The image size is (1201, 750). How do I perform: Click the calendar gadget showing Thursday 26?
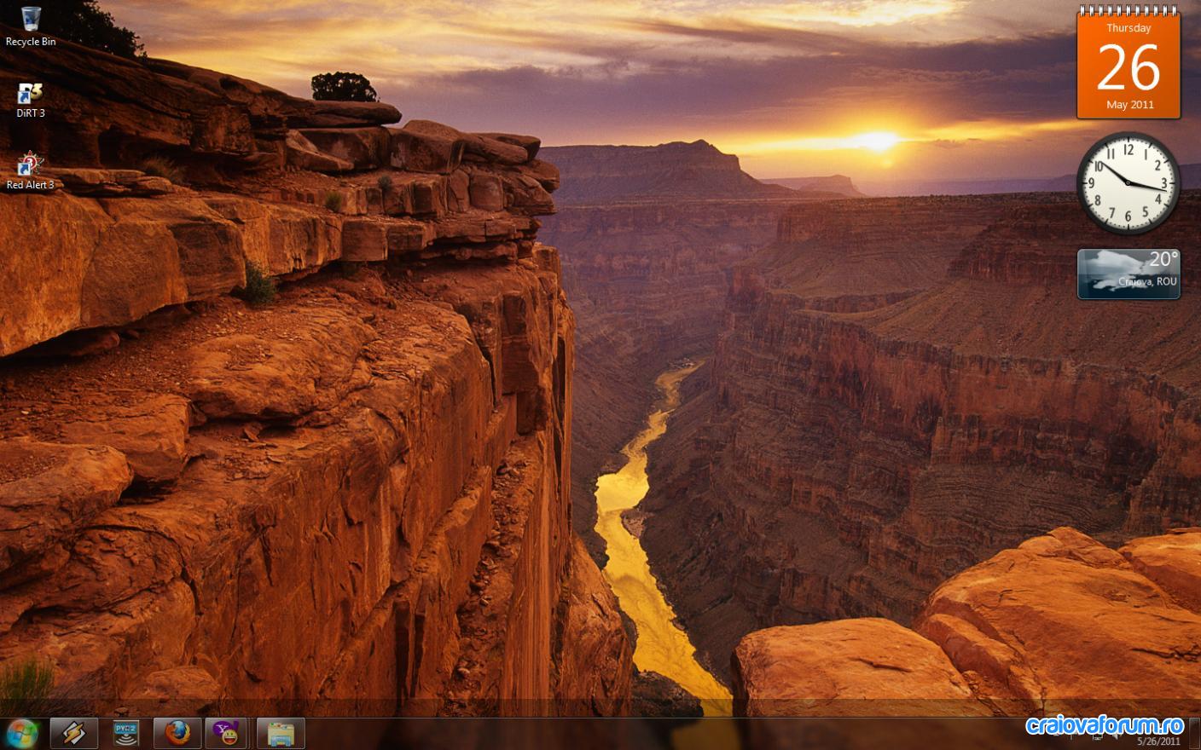coord(1128,62)
